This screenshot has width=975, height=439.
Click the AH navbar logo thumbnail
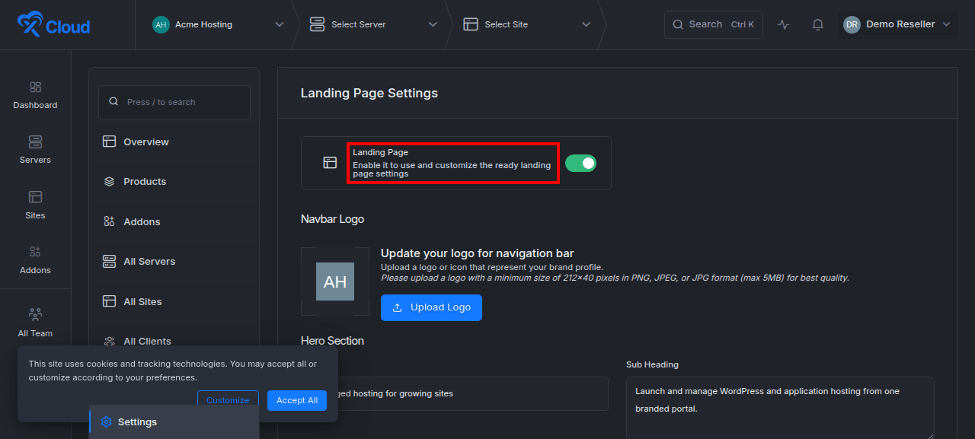point(335,282)
